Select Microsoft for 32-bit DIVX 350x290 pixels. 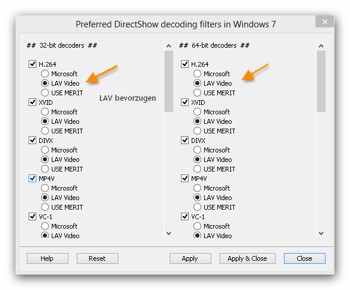point(45,150)
